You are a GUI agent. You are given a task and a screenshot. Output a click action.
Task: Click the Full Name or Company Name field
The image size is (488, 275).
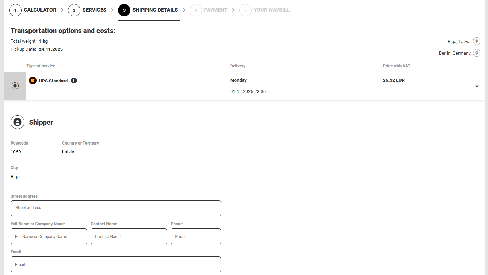49,237
